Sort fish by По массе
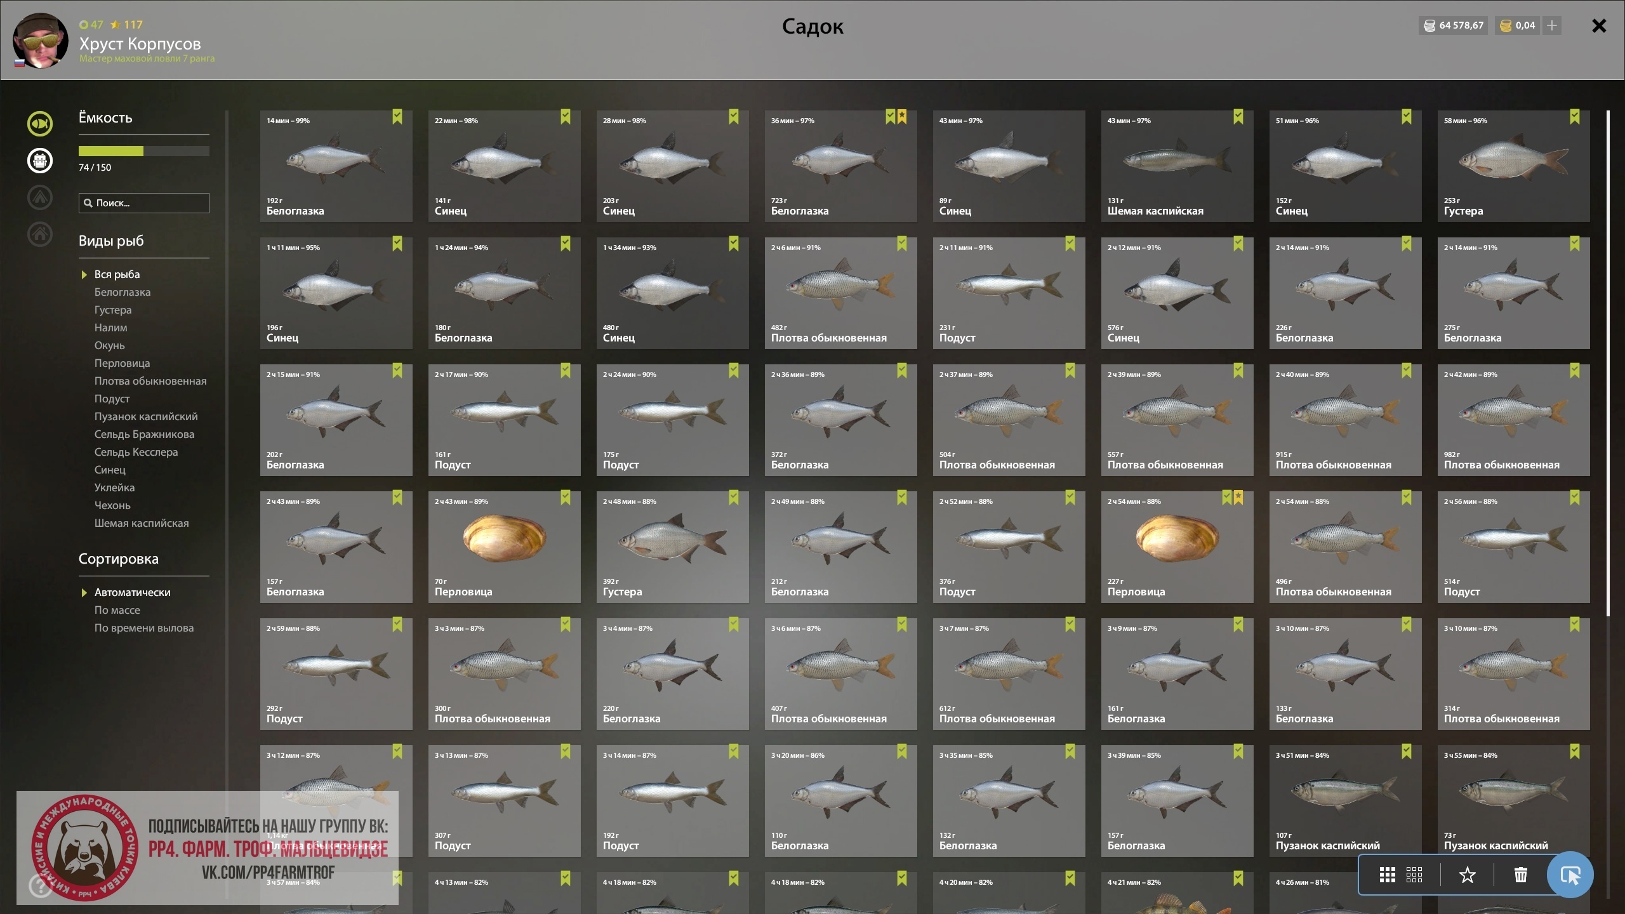 click(x=117, y=610)
